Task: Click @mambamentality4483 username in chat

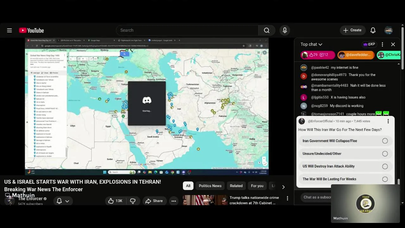Action: 330,85
